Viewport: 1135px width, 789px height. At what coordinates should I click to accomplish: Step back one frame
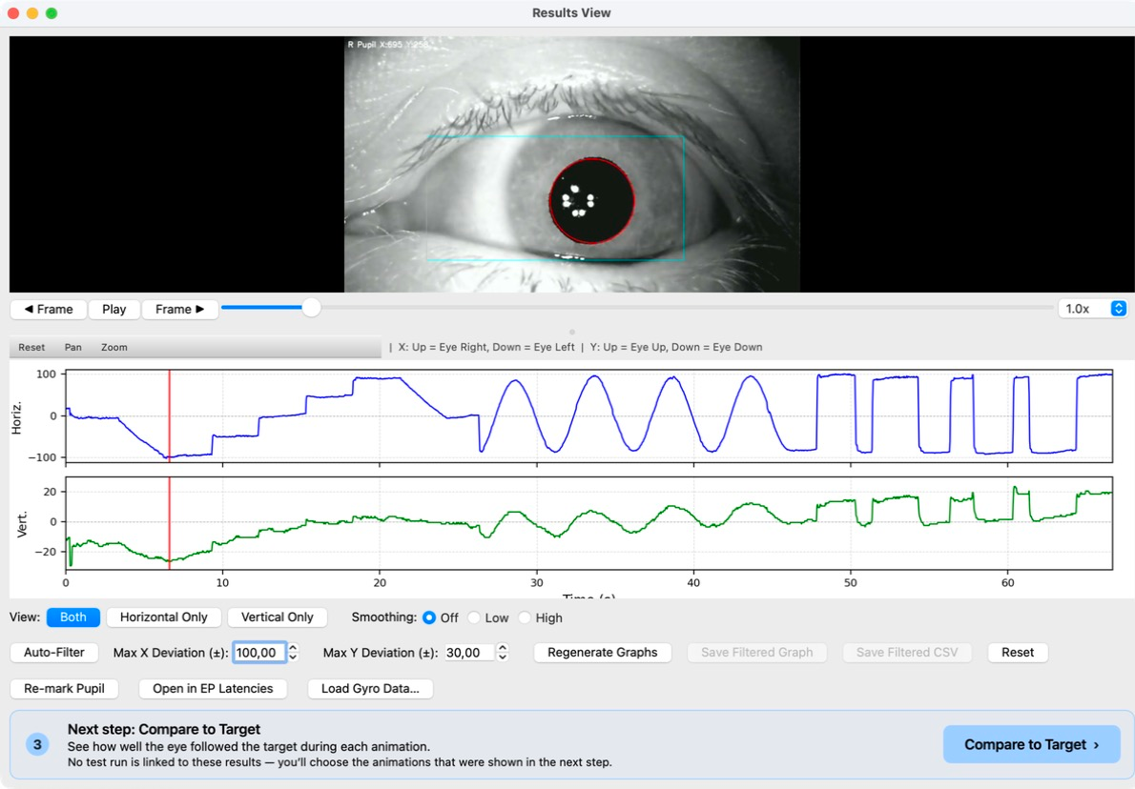49,310
